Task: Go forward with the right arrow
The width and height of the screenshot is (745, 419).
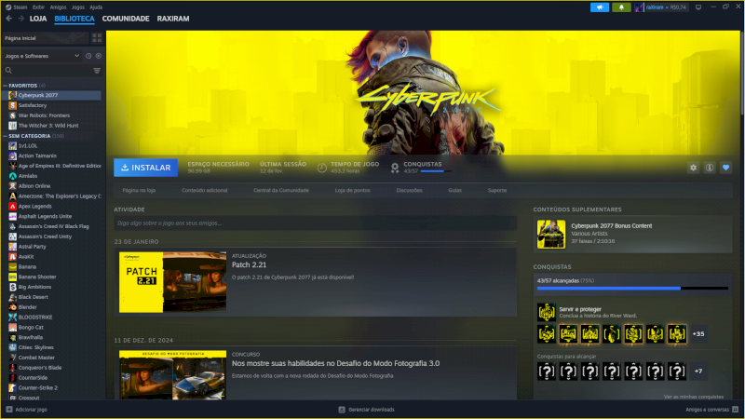Action: click(20, 19)
